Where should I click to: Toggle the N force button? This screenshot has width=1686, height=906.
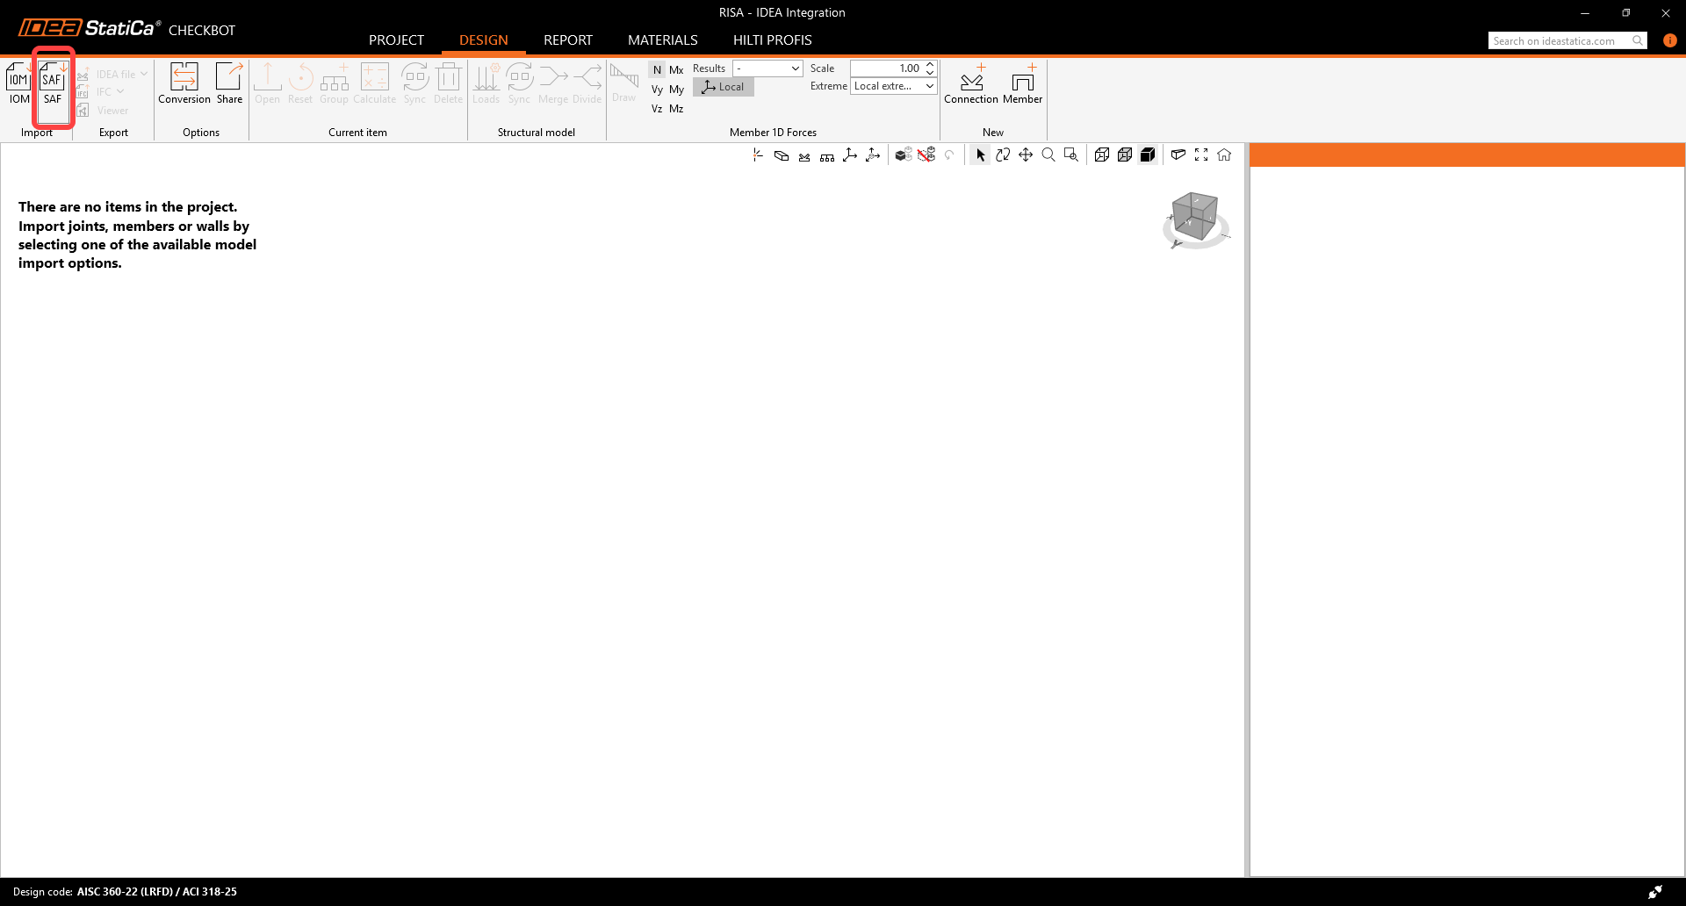(x=657, y=69)
